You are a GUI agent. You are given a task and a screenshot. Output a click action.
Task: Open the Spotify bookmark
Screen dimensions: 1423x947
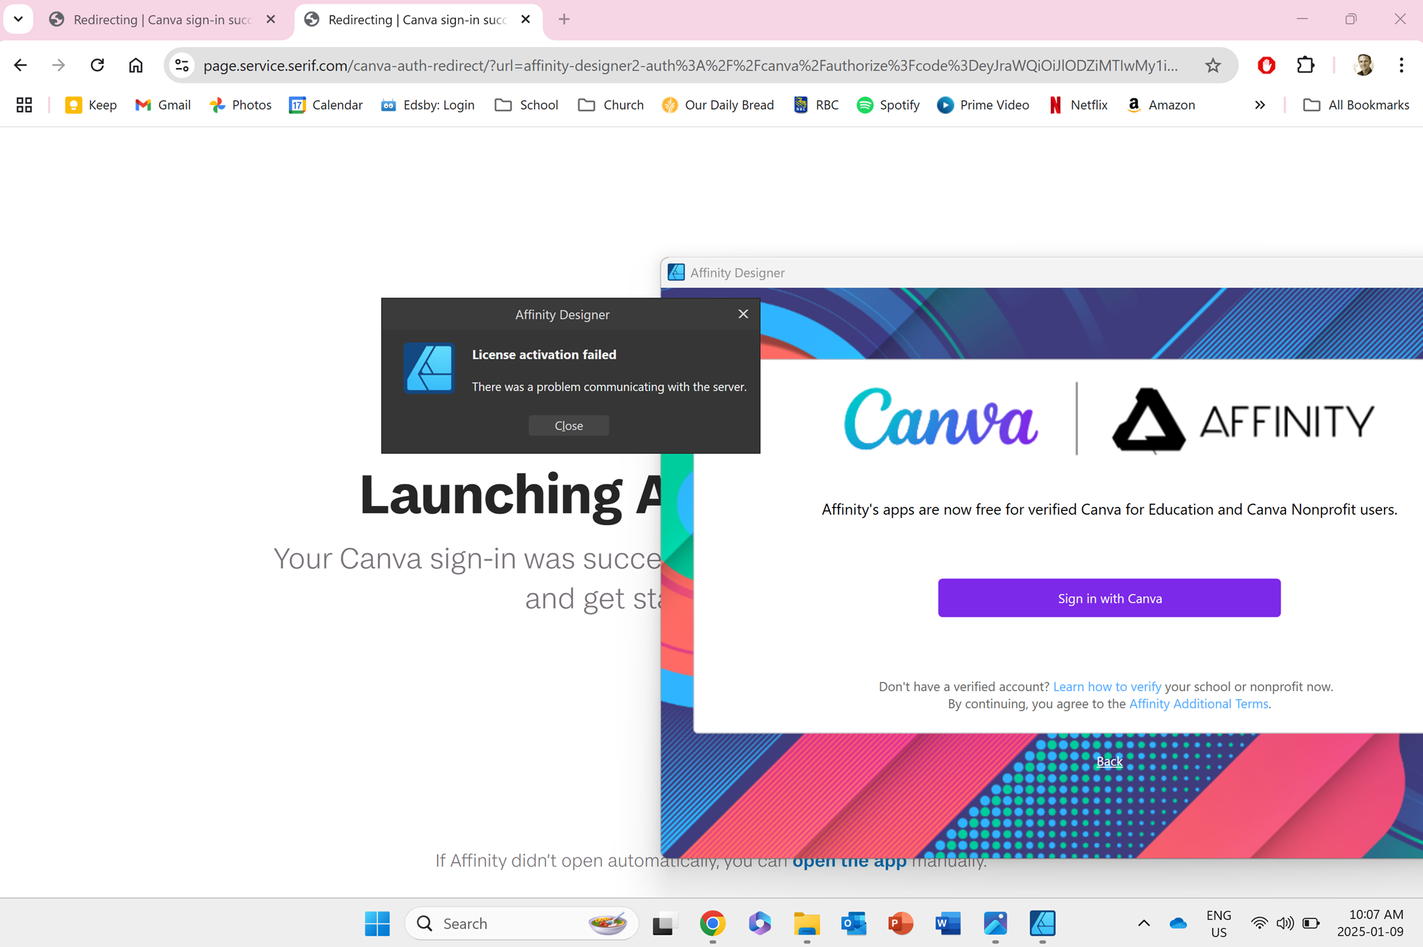[x=888, y=105]
